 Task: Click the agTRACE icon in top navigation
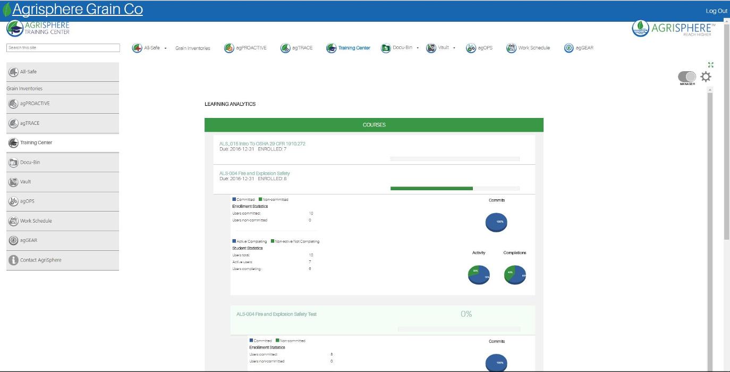[285, 48]
